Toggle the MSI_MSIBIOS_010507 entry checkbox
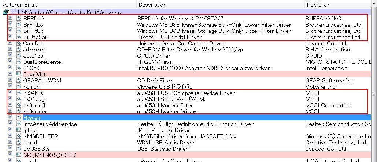 (10, 155)
